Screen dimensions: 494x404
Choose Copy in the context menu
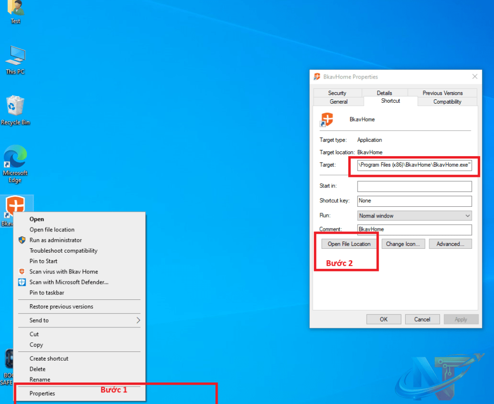80,345
